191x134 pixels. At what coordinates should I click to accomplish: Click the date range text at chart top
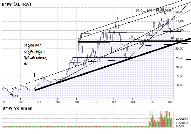[154, 10]
